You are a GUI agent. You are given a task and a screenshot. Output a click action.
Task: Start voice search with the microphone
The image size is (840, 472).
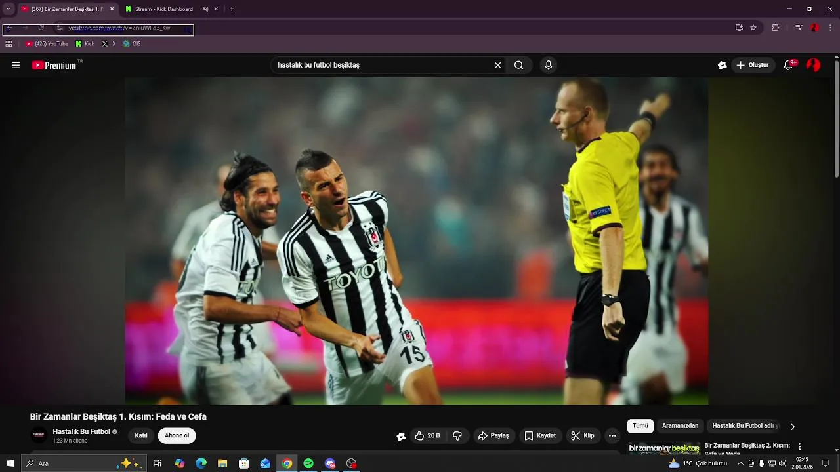(549, 65)
